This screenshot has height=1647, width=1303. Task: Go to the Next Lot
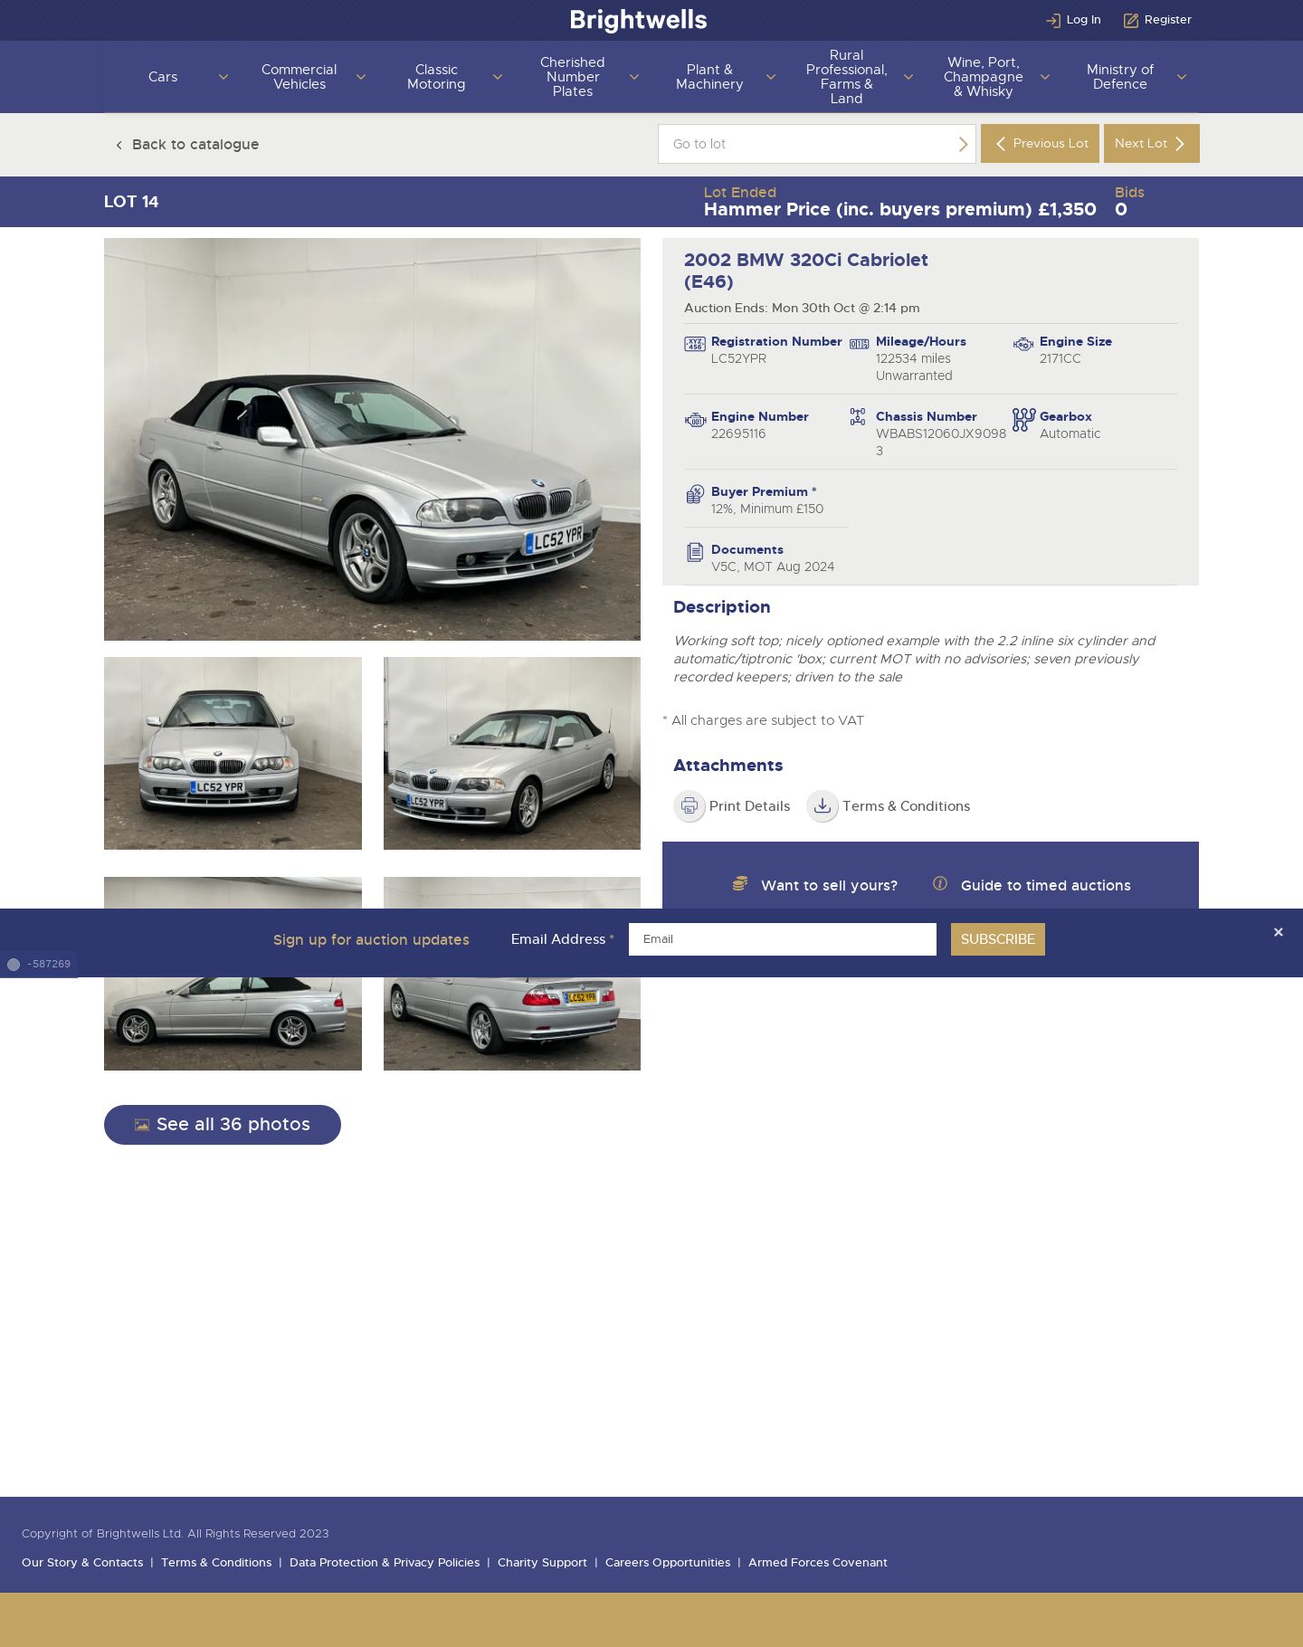pyautogui.click(x=1151, y=144)
